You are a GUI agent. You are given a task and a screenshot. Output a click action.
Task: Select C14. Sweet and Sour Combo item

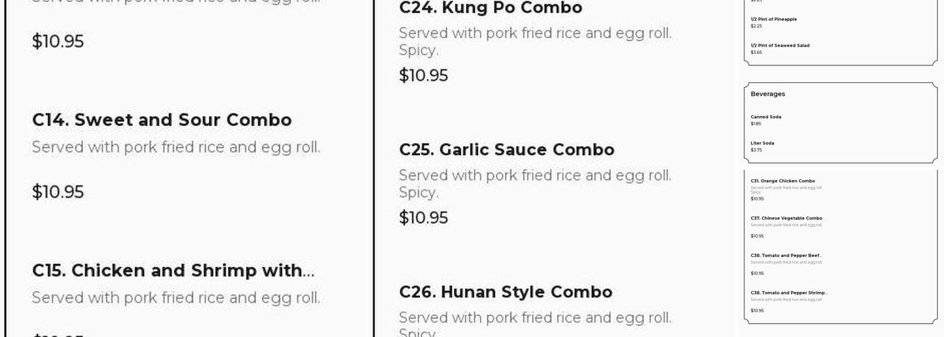pyautogui.click(x=162, y=120)
